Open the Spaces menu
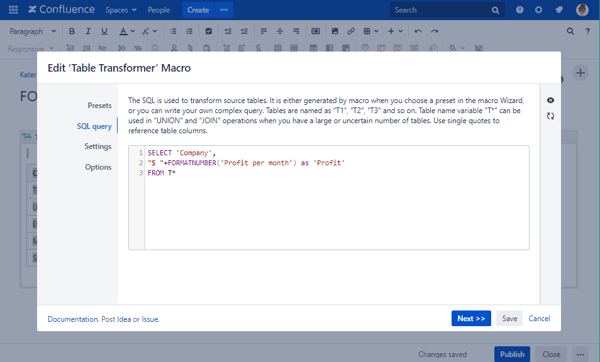This screenshot has width=600, height=362. [121, 9]
